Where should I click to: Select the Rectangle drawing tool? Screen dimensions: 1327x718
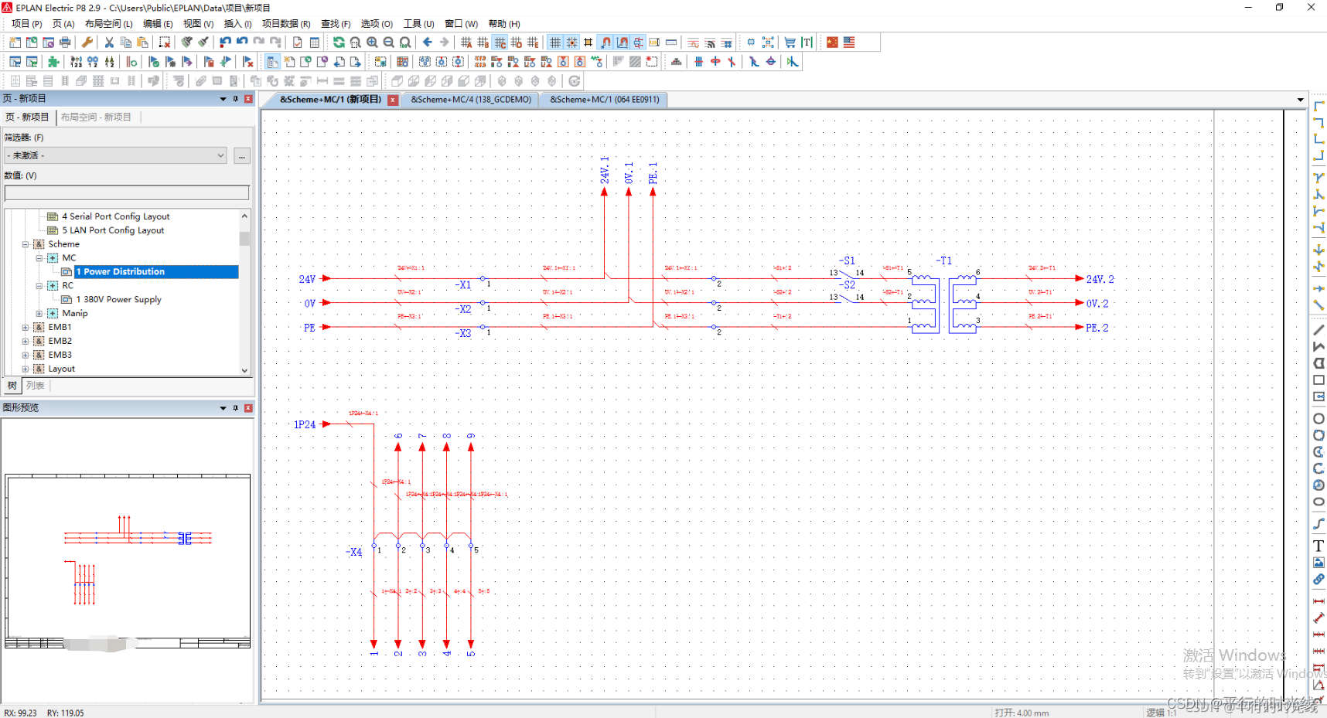click(1318, 380)
